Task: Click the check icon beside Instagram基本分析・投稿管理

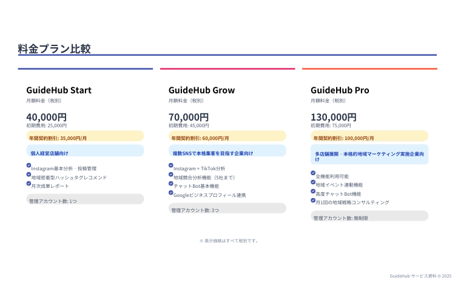Action: pos(29,165)
